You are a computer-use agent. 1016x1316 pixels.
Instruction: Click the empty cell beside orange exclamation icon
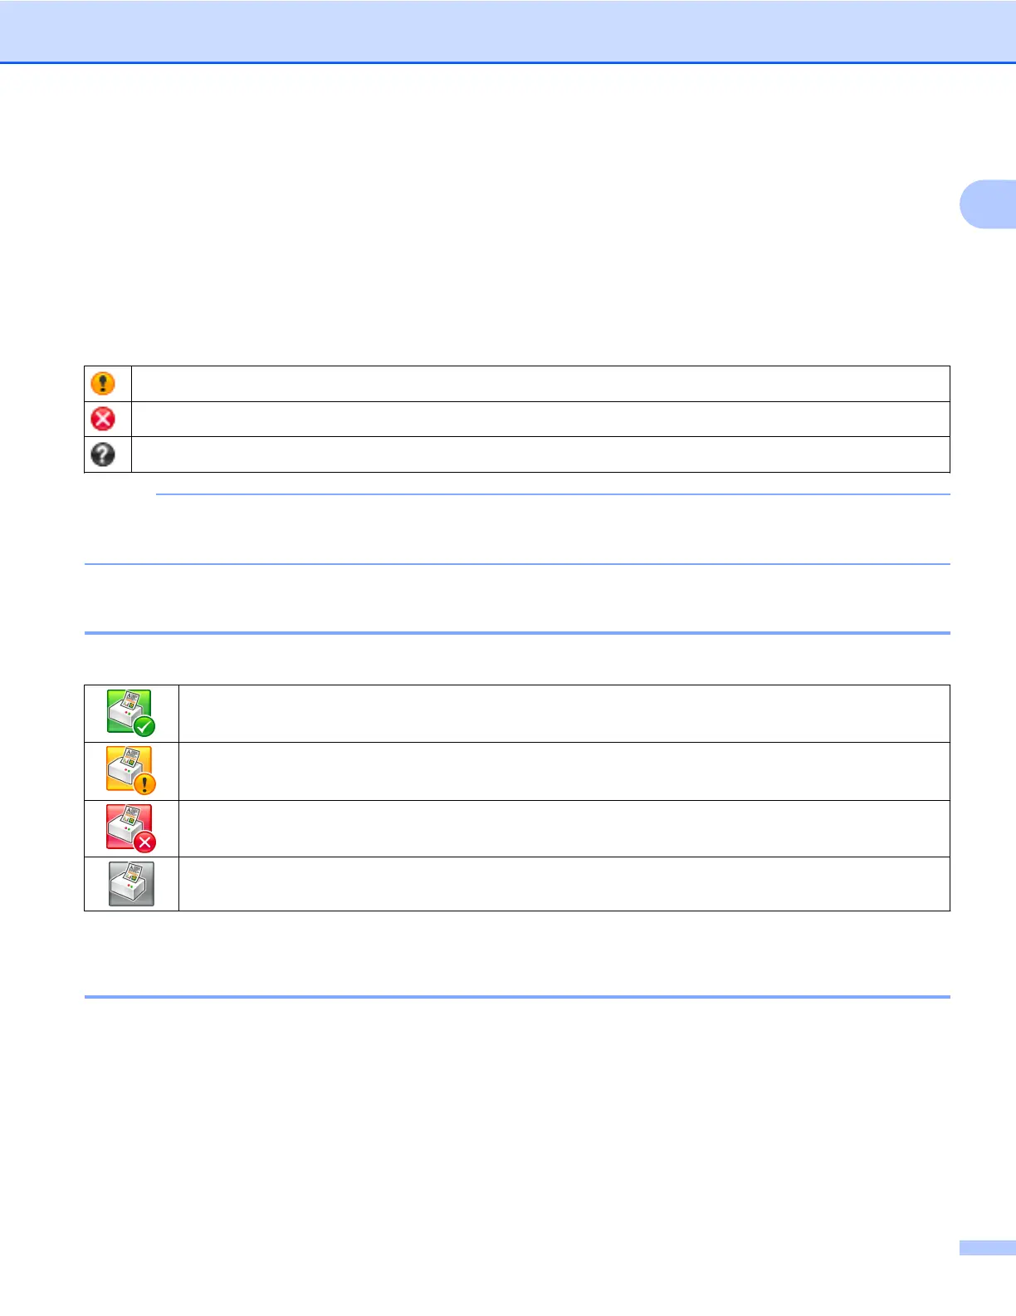pyautogui.click(x=540, y=384)
